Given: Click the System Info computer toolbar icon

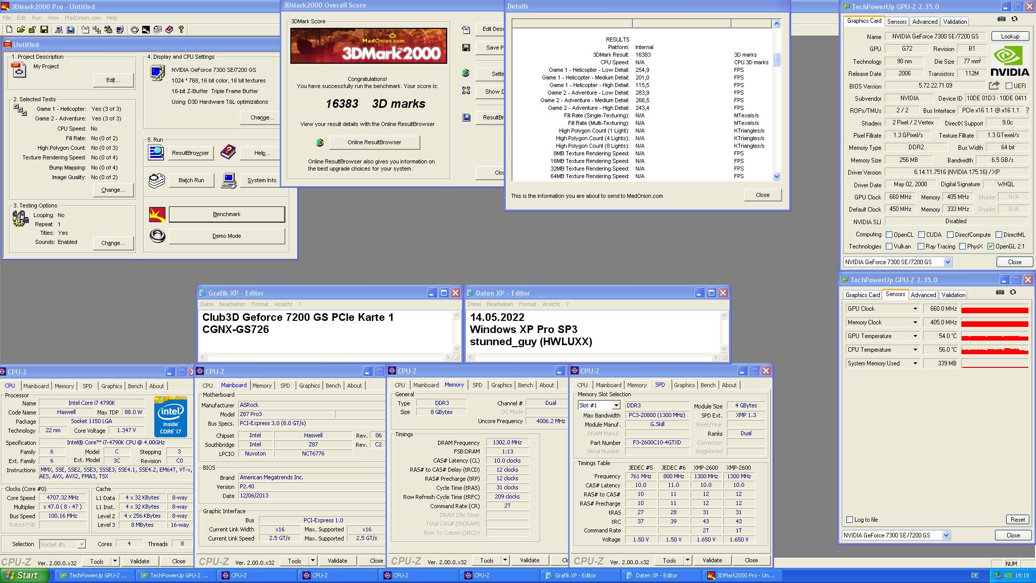Looking at the screenshot, I should (59, 29).
